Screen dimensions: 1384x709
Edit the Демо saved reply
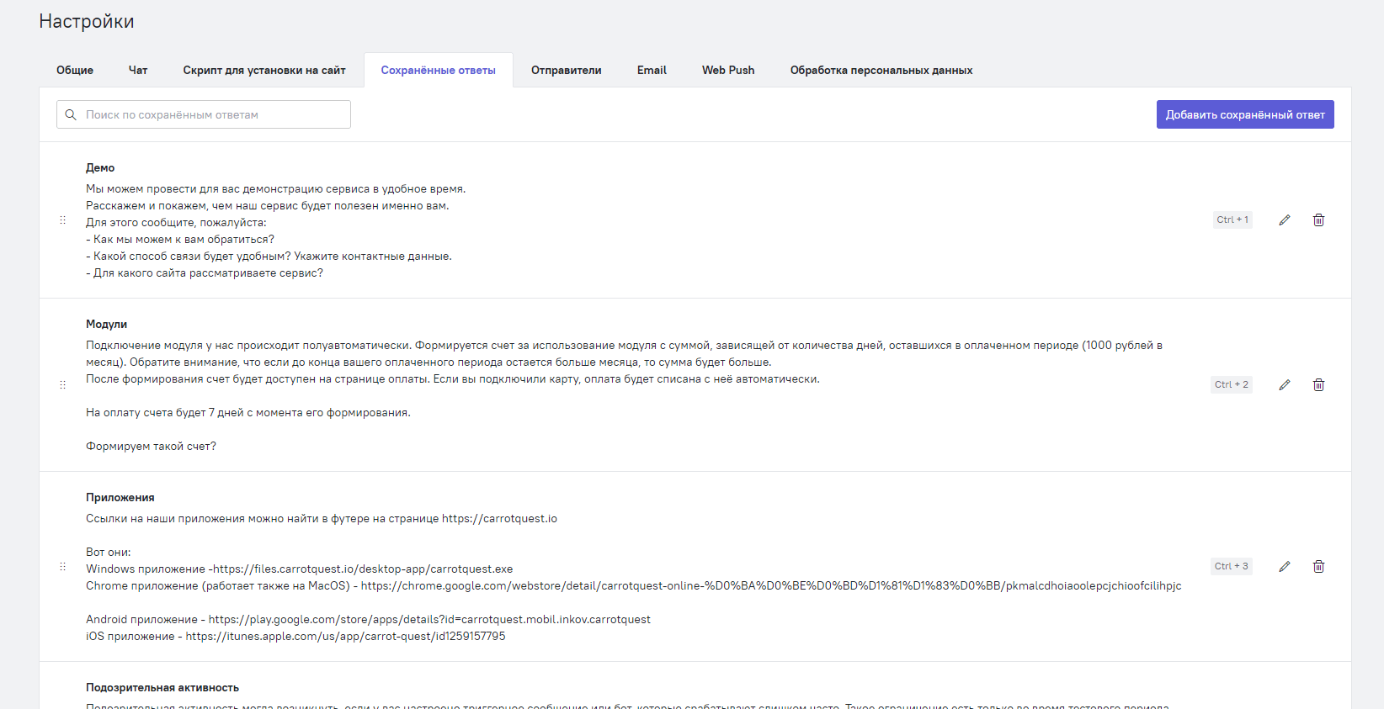pyautogui.click(x=1285, y=220)
